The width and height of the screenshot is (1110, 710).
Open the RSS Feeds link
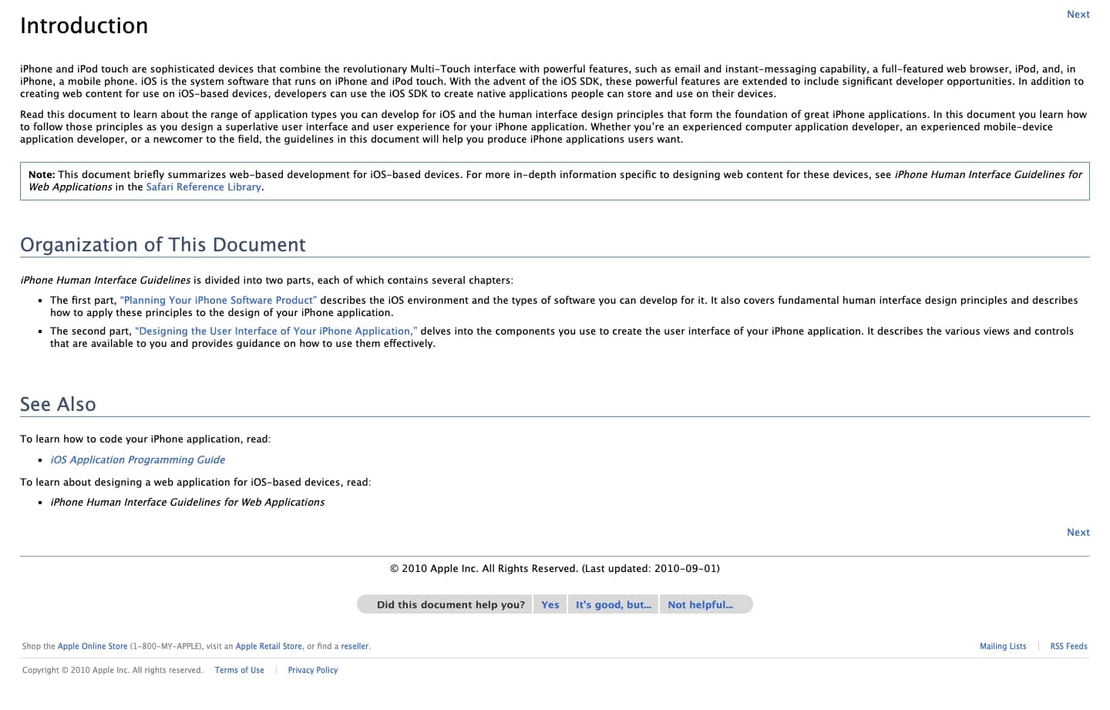pyautogui.click(x=1068, y=647)
